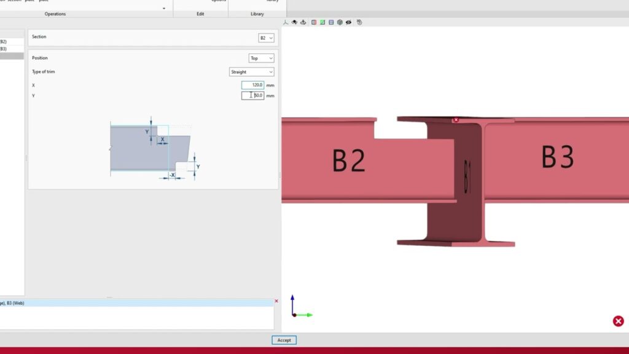
Task: Open the Section B2 dropdown
Action: tap(266, 38)
